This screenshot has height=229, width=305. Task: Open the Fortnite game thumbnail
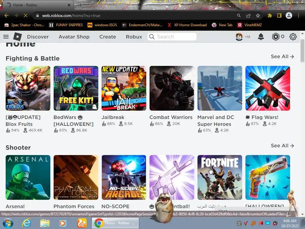(x=220, y=177)
